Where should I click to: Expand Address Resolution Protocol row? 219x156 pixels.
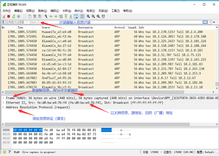tap(3, 107)
